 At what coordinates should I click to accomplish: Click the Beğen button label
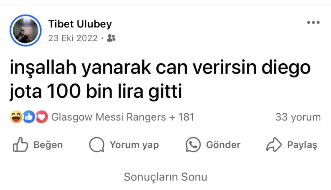pyautogui.click(x=48, y=145)
